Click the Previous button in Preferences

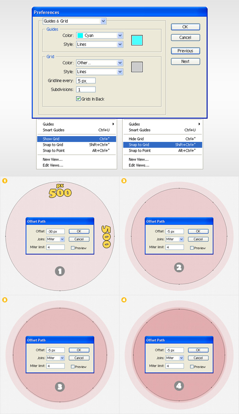point(186,51)
